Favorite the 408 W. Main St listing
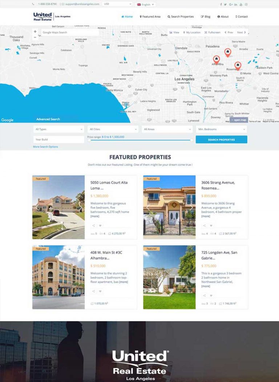Viewport: 279px width, 382px height. [x=100, y=291]
